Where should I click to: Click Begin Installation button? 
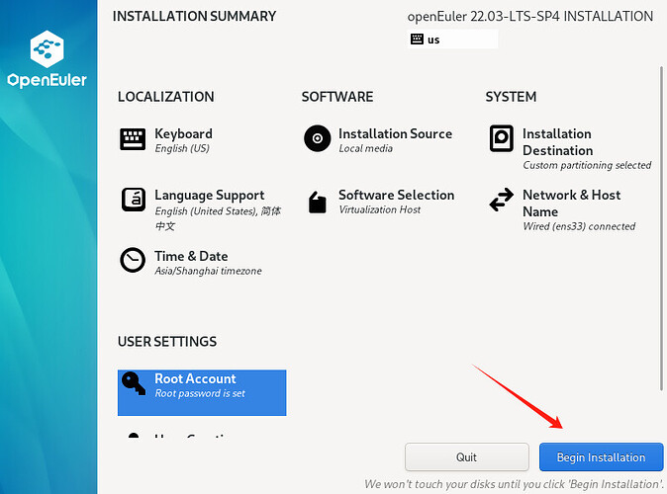click(x=601, y=457)
